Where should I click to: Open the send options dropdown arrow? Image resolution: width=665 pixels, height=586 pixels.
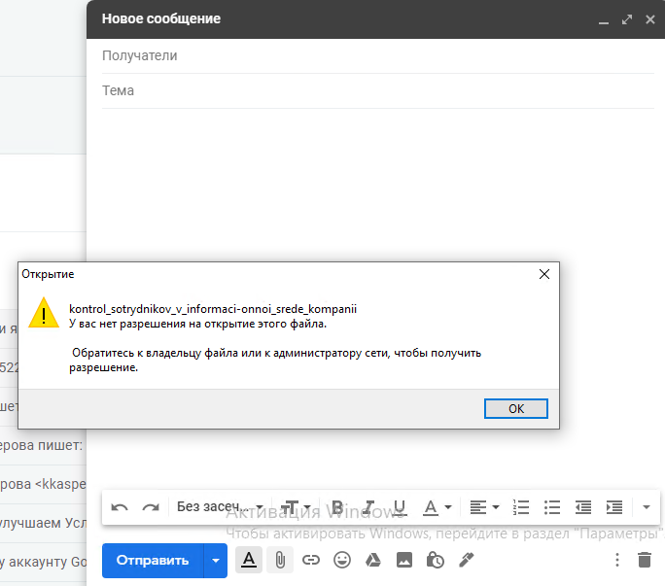(x=215, y=560)
